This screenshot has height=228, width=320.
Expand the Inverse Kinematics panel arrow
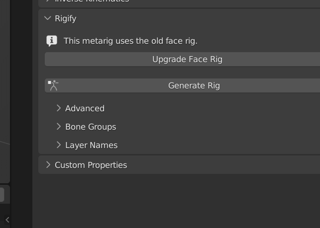[48, 1]
